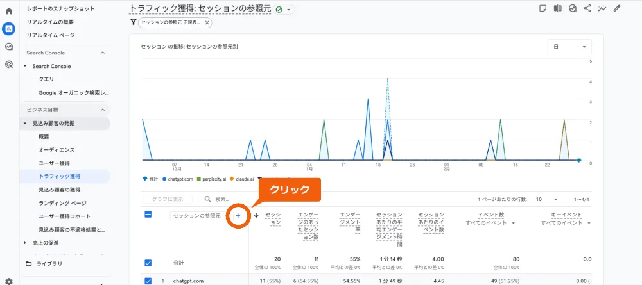Image resolution: width=642 pixels, height=285 pixels.
Task: Open the 日 granularity dropdown
Action: (569, 47)
